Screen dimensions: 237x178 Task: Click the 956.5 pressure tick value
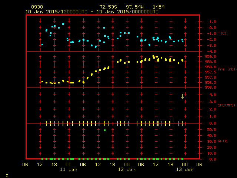tap(211, 82)
